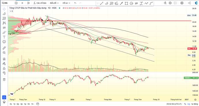Image resolution: width=199 pixels, height=106 pixels.
Task: Select the rectangle tool in floating toolbar
Action: point(126,3)
